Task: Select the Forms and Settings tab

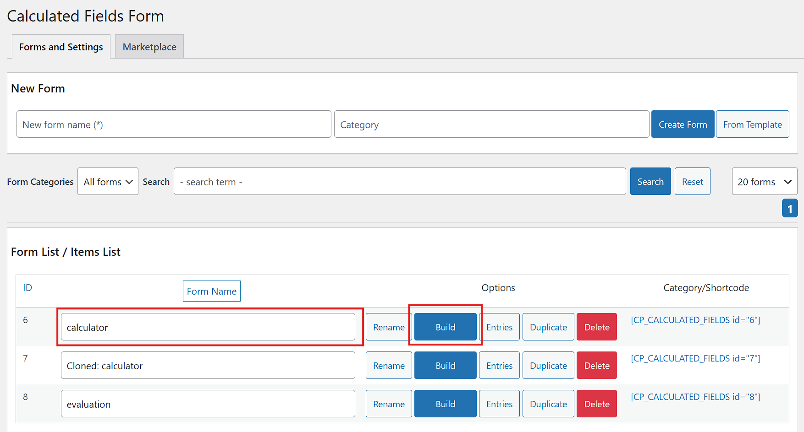Action: tap(61, 47)
